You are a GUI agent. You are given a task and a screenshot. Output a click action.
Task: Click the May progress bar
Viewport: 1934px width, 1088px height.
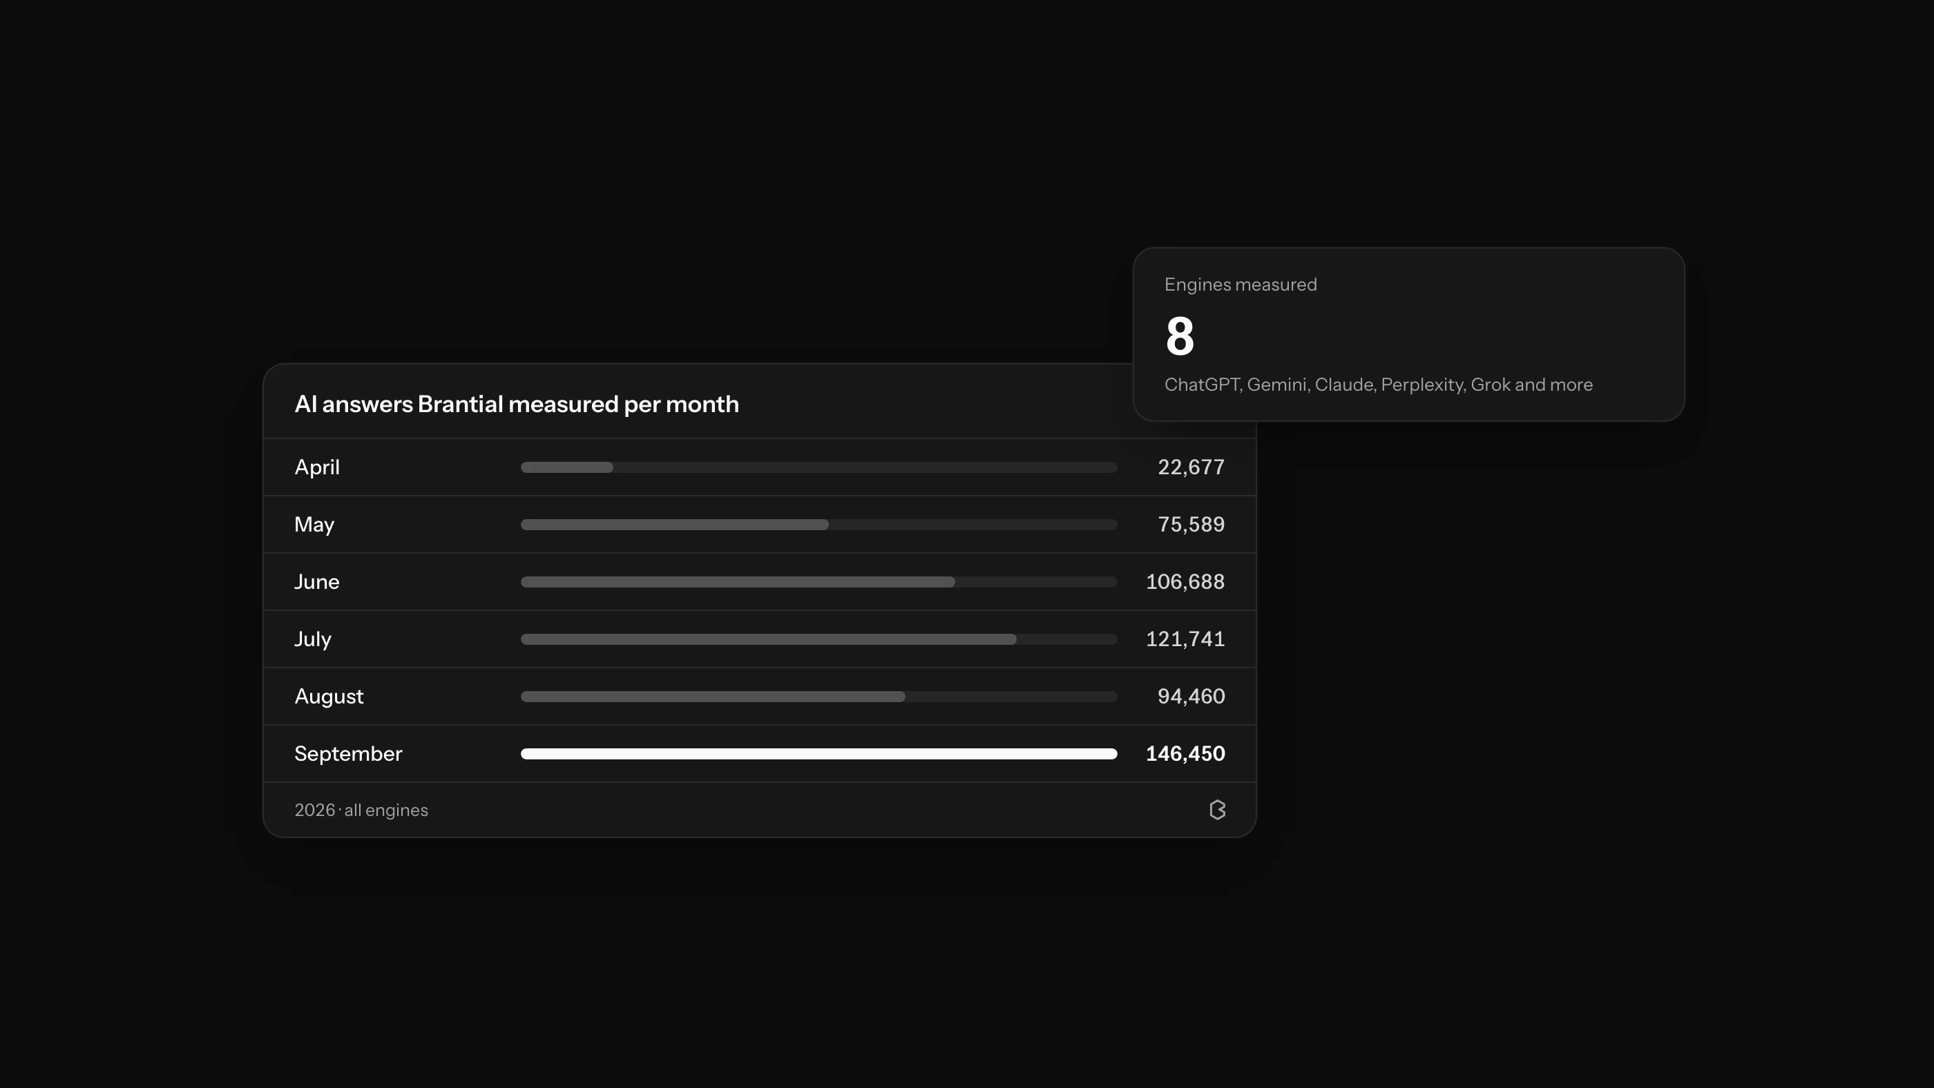coord(819,525)
